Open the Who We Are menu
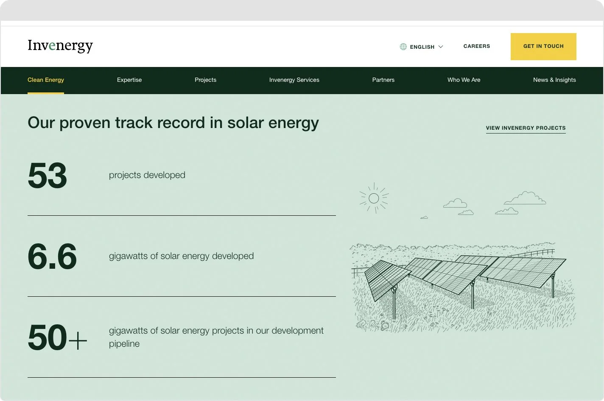Image resolution: width=604 pixels, height=401 pixels. coord(464,80)
